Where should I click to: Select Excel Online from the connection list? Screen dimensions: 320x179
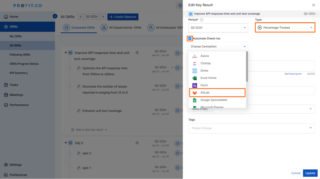[217, 78]
